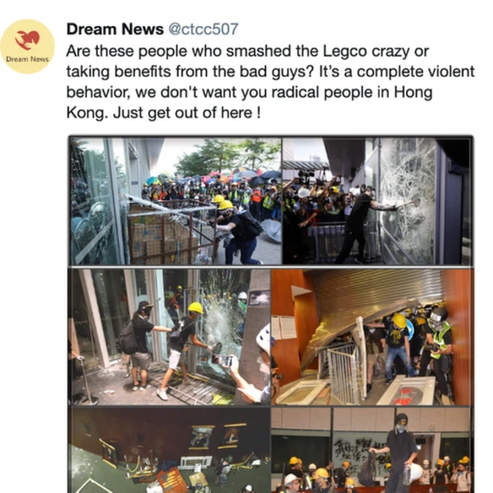493x493 pixels.
Task: Click the red bird logo in avatar
Action: click(28, 40)
